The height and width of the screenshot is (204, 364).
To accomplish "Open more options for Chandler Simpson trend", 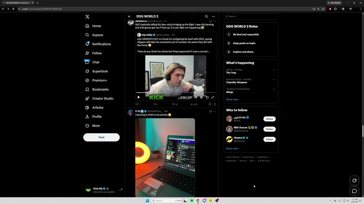I will click(274, 80).
